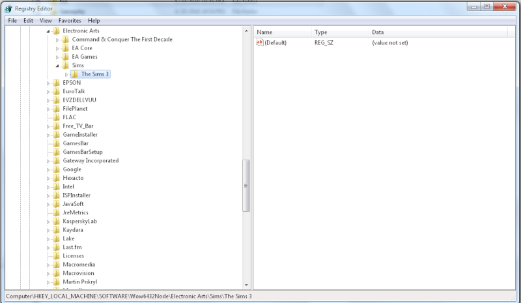Click the EA Core folder icon
The width and height of the screenshot is (521, 303).
[x=66, y=48]
